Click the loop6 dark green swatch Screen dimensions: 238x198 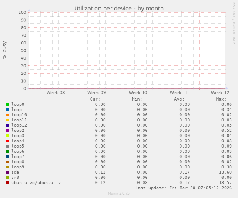click(7, 151)
